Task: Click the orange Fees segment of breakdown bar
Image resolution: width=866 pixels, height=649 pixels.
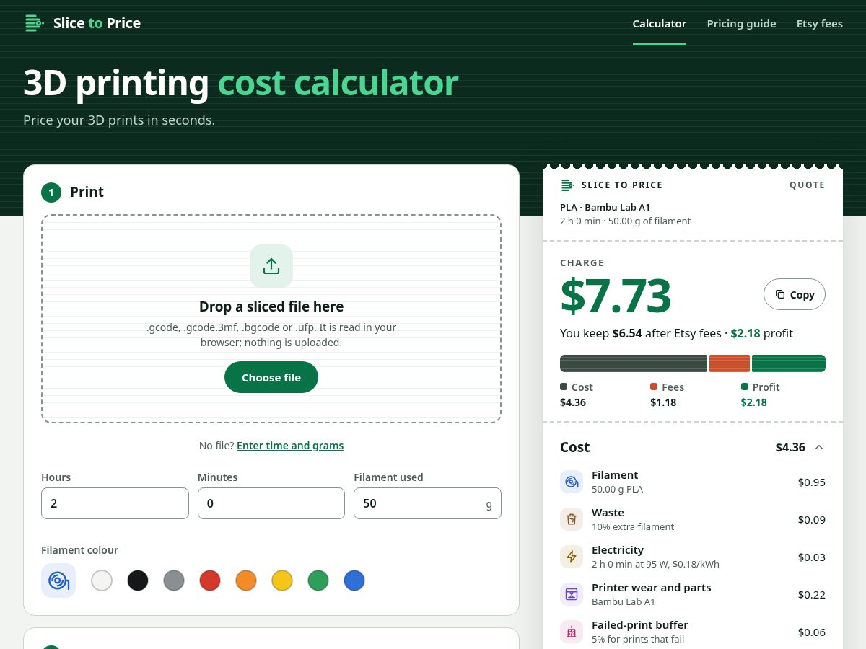Action: (730, 363)
